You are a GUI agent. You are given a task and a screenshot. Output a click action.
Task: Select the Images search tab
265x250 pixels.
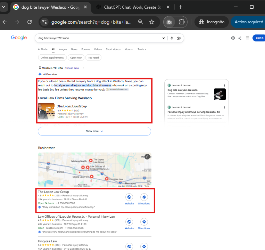pos(63,49)
